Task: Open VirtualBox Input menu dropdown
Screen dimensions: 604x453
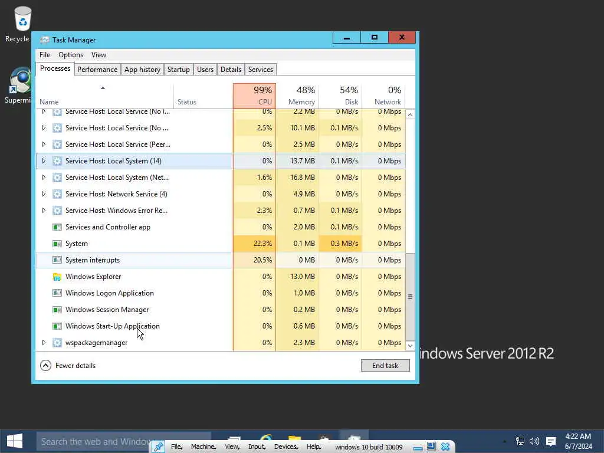Action: tap(257, 447)
